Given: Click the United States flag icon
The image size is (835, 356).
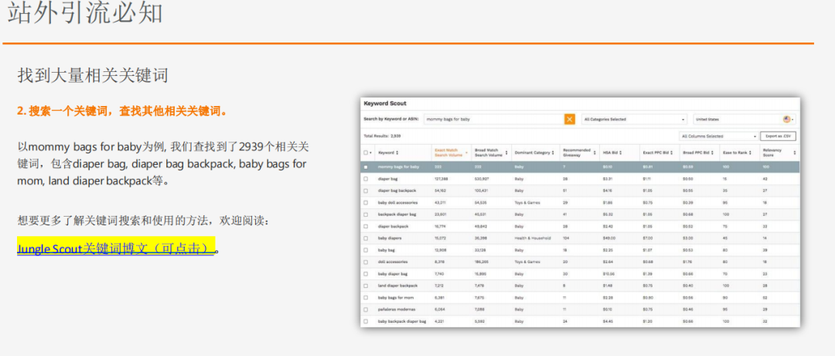Looking at the screenshot, I should point(786,119).
